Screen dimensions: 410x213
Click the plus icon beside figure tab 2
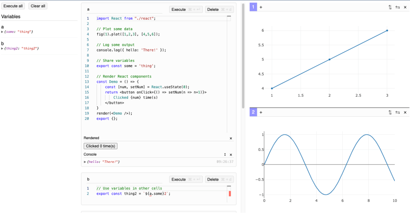261,113
